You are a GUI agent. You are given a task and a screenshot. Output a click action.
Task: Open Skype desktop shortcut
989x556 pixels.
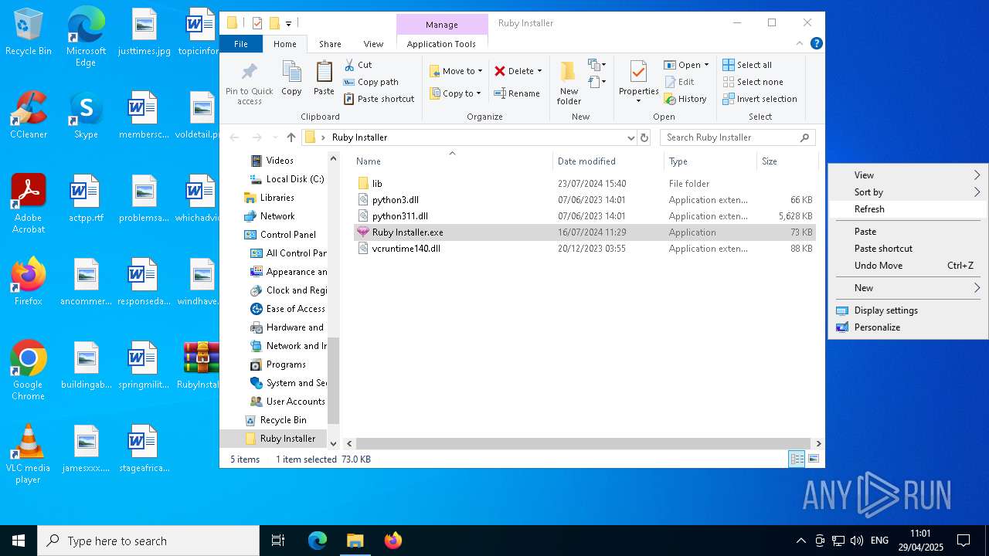pyautogui.click(x=86, y=116)
